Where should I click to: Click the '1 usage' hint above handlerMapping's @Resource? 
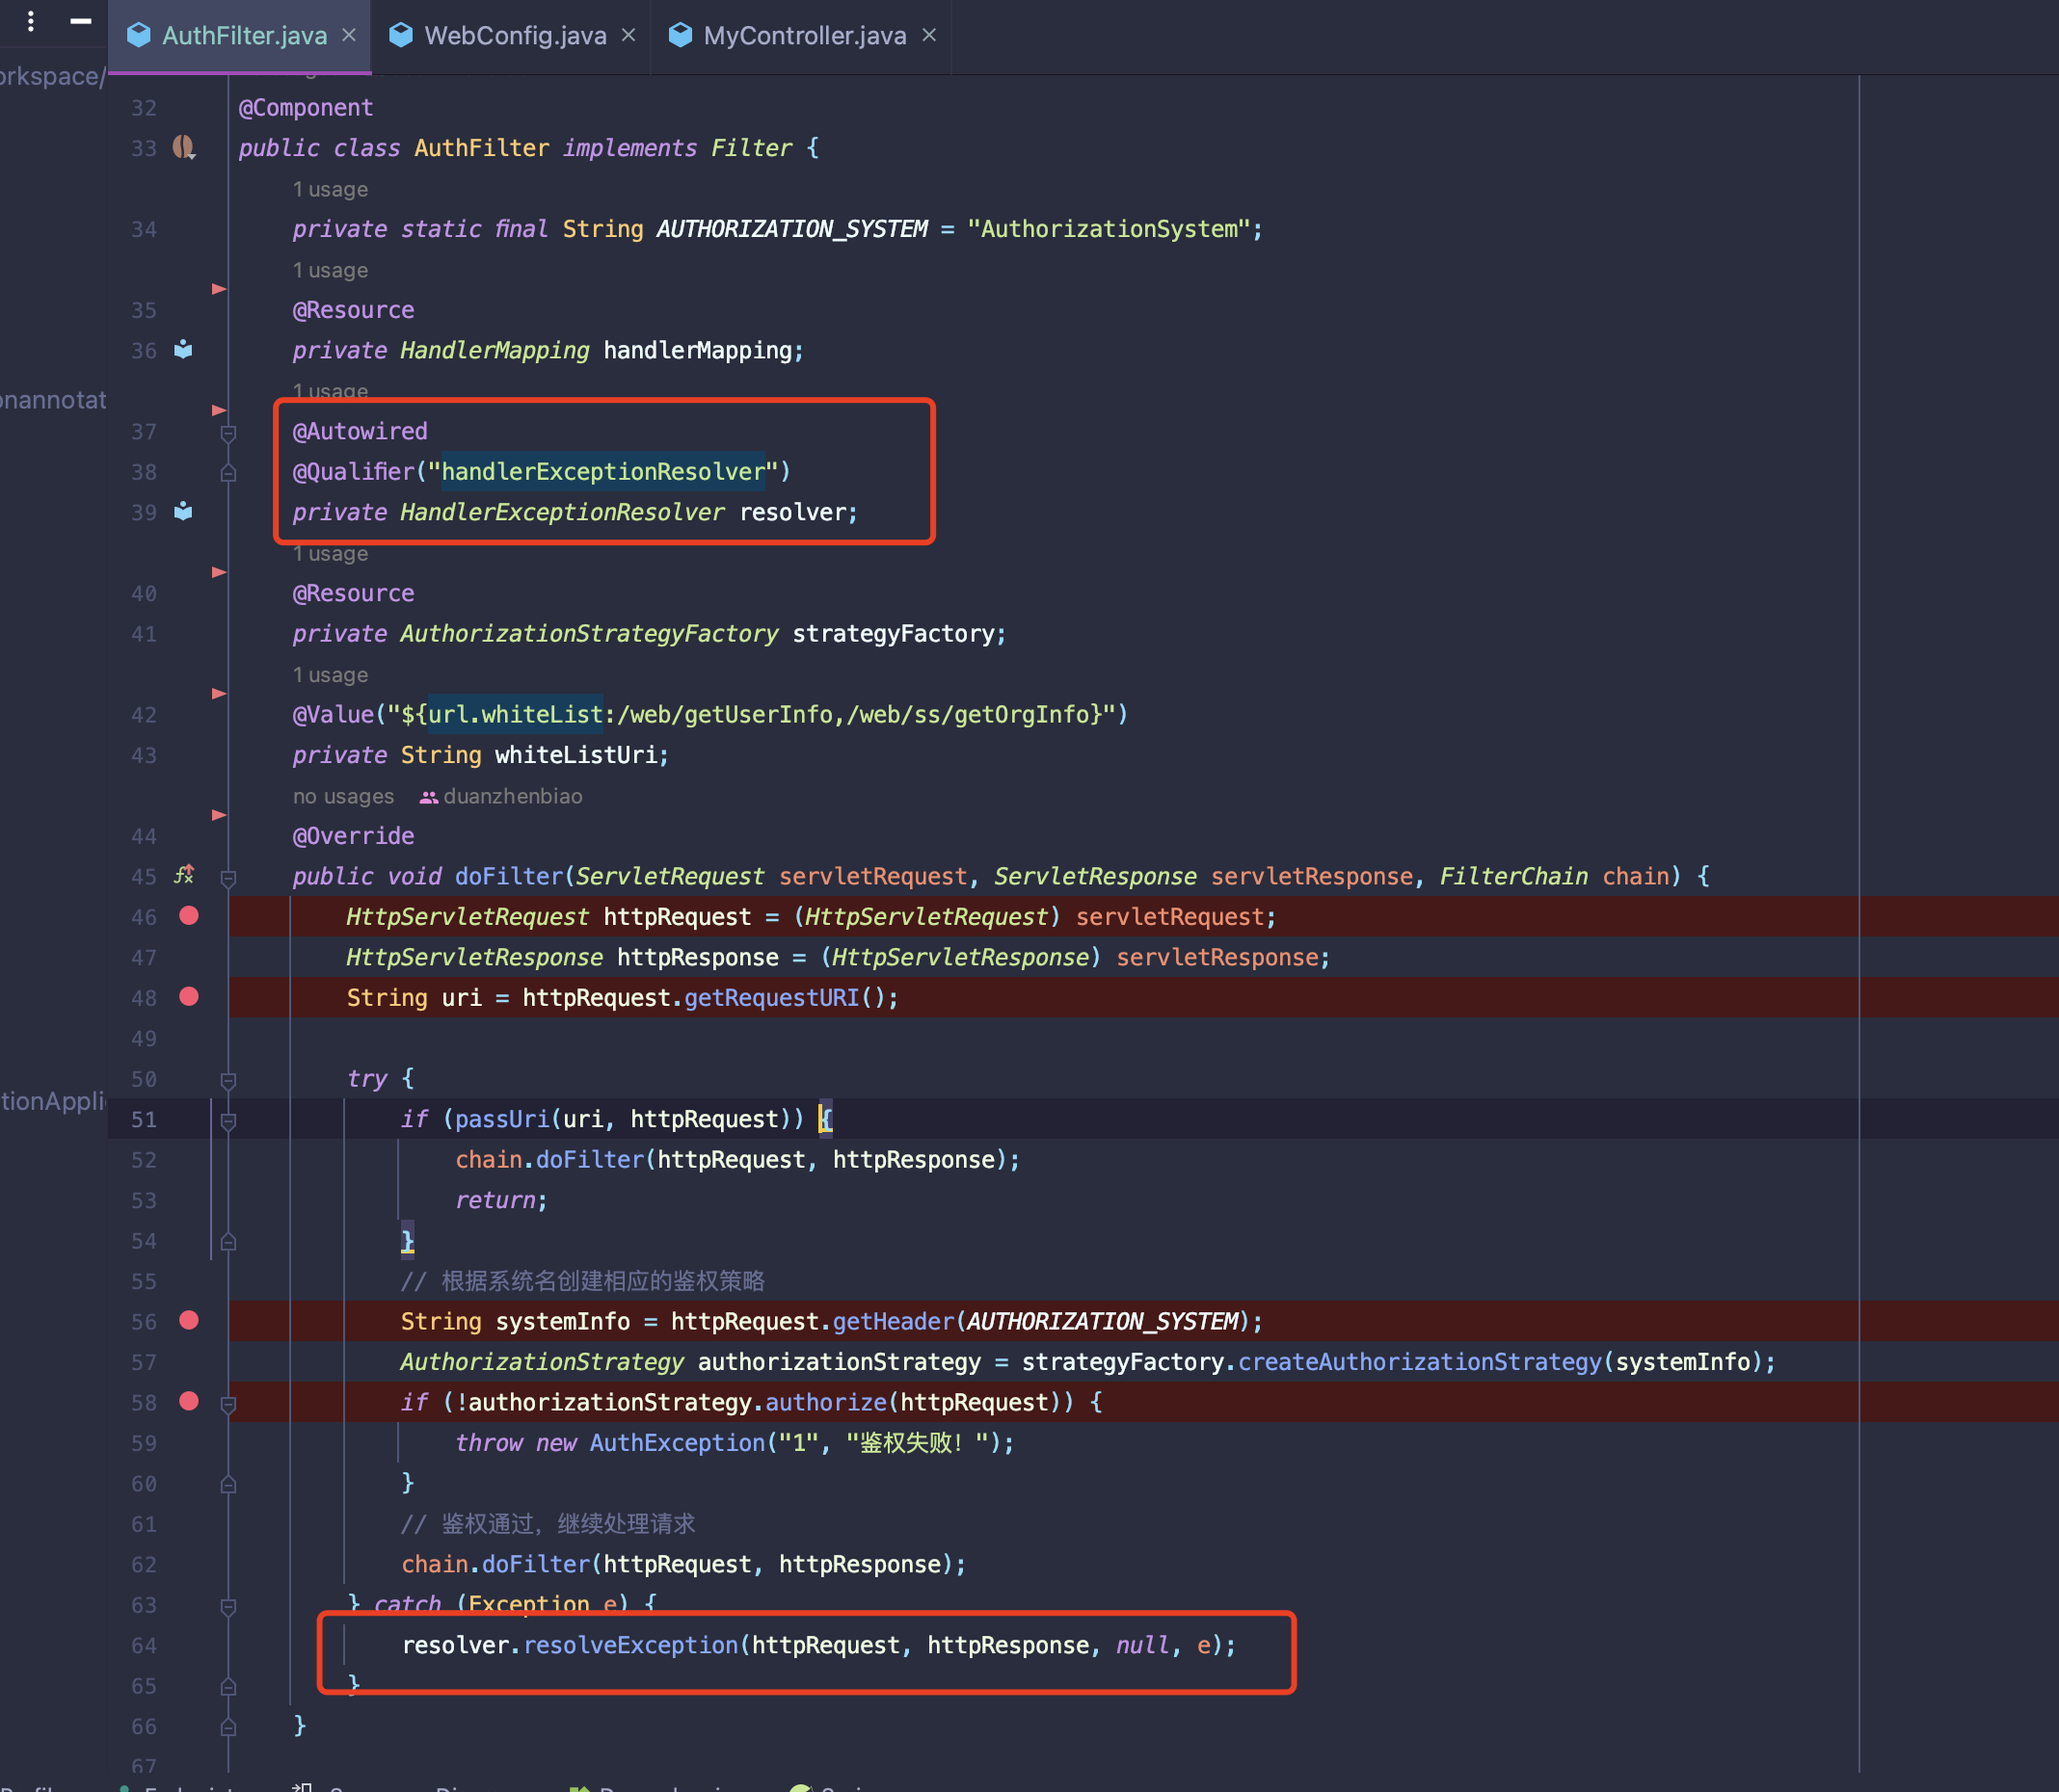click(x=331, y=271)
